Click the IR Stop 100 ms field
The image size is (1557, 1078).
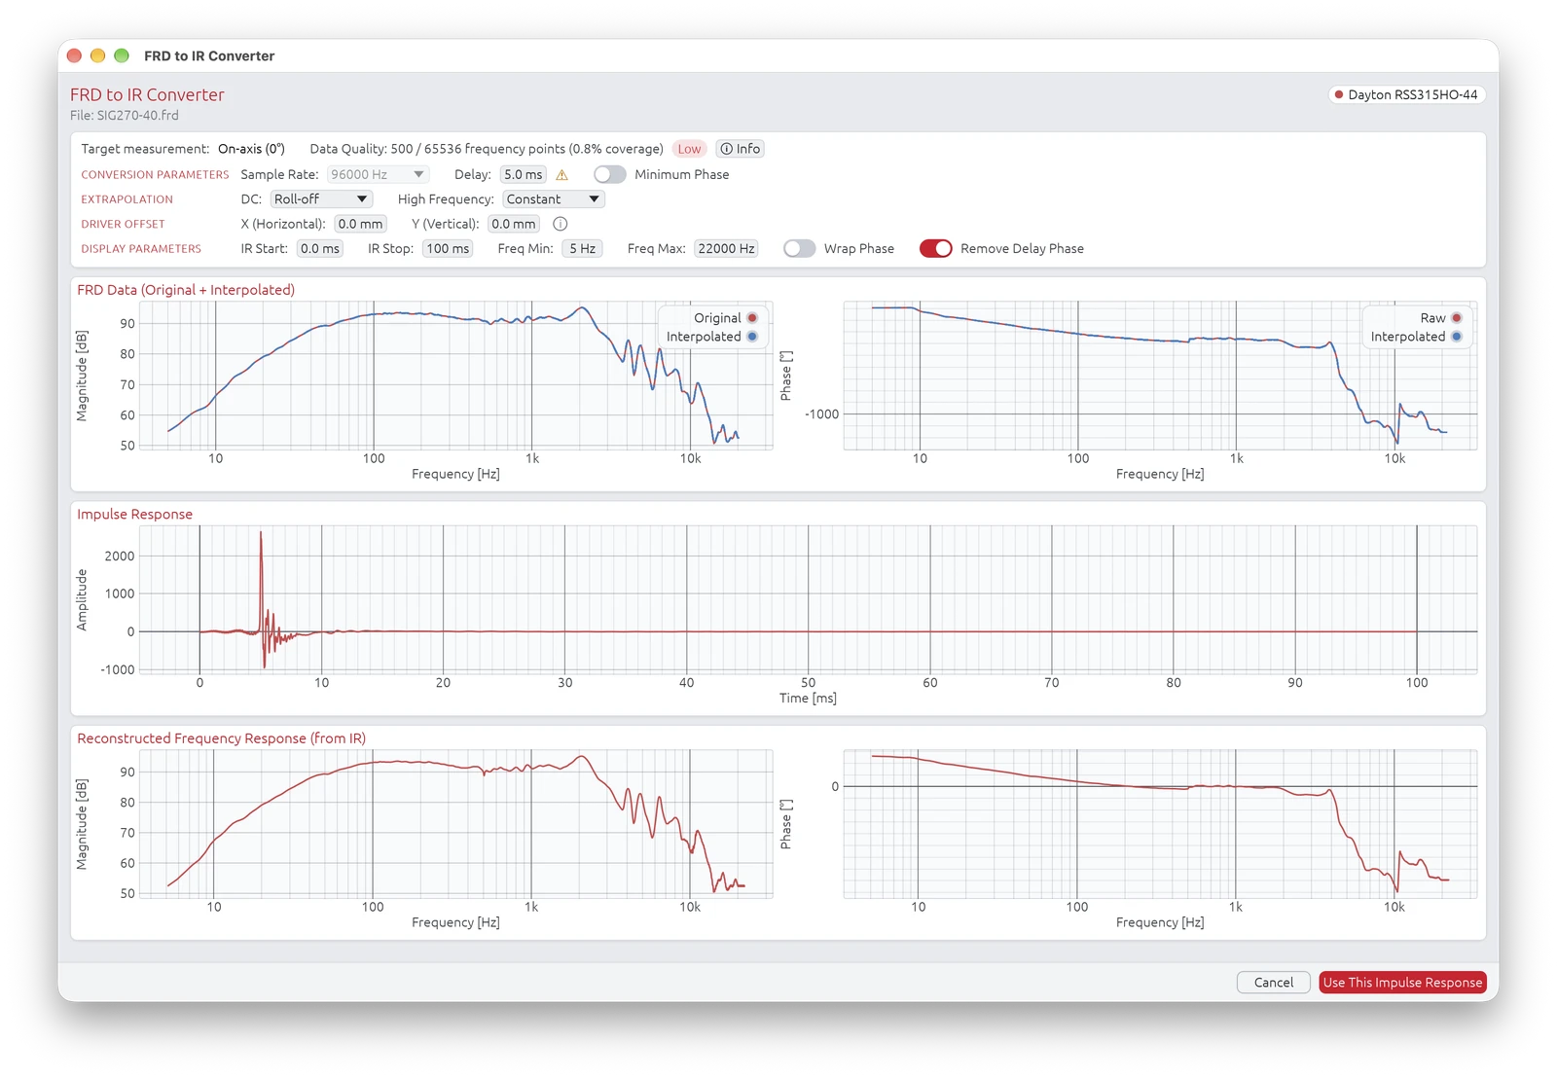point(448,249)
